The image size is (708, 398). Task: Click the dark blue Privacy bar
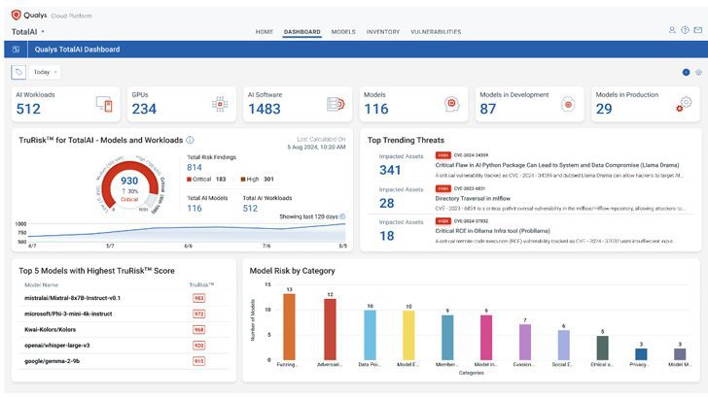point(641,353)
